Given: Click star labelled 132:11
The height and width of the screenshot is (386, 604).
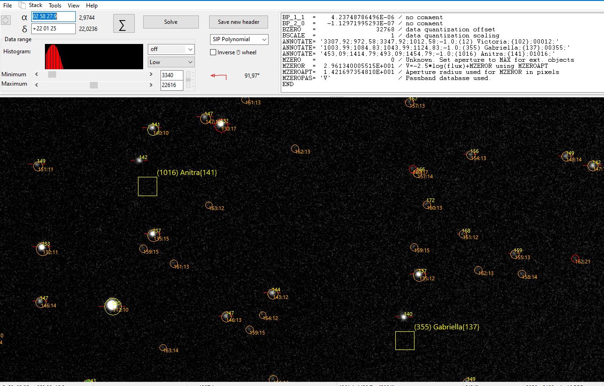Looking at the screenshot, I should tap(42, 248).
